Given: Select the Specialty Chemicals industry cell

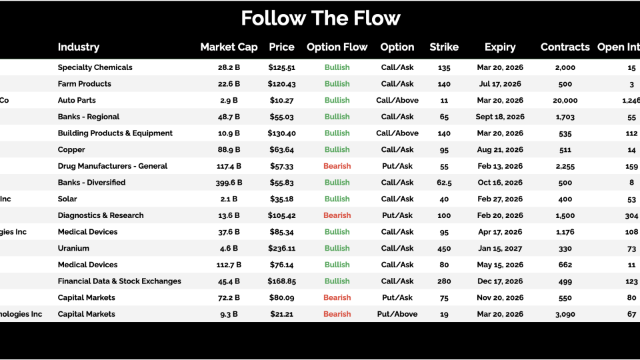Looking at the screenshot, I should (95, 67).
